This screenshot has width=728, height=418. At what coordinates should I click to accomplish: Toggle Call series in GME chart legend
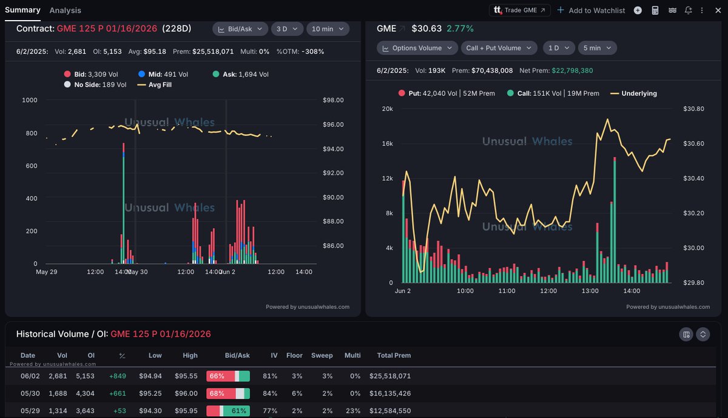(x=553, y=93)
